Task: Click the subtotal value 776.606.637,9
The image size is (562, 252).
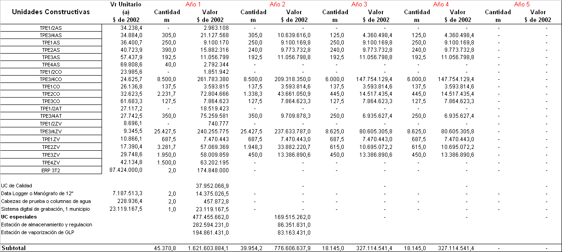Action: pos(291,248)
